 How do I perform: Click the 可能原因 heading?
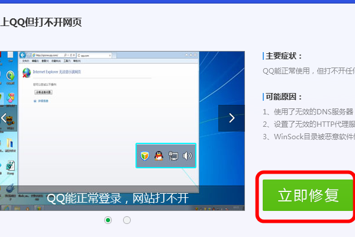pyautogui.click(x=283, y=97)
